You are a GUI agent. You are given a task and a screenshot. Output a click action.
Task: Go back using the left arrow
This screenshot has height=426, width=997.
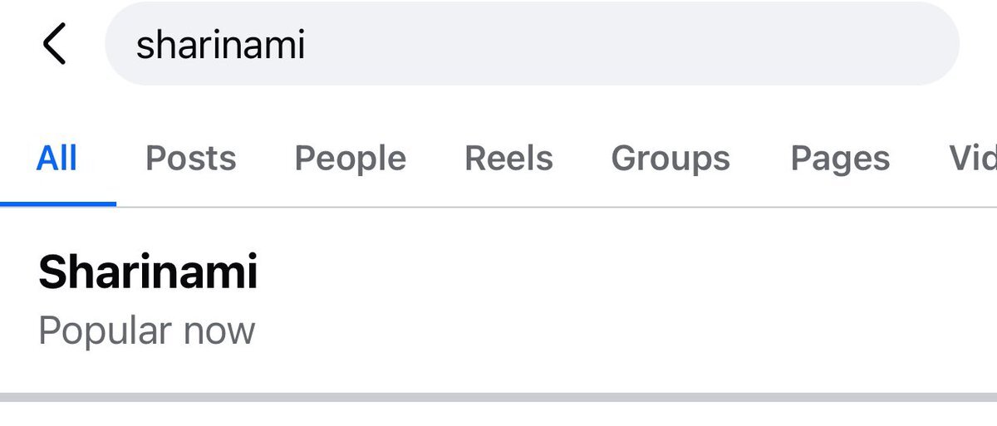[x=54, y=44]
